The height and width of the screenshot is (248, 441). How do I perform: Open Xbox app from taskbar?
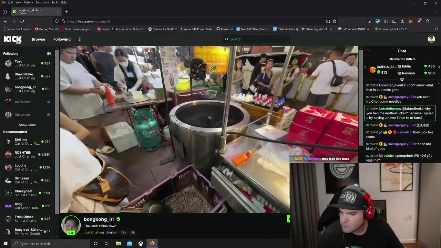(141, 244)
